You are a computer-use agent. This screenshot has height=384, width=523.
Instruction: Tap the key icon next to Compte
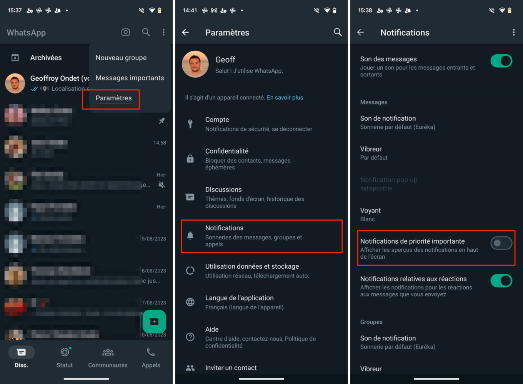190,124
